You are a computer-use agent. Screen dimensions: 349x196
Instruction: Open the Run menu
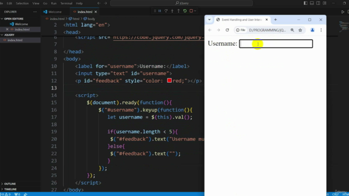53,3
